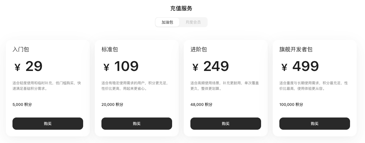
Task: Click 购买 button for 入门包
Action: [48, 124]
